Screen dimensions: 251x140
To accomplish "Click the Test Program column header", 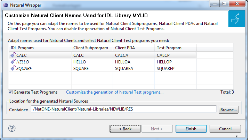I will pyautogui.click(x=176, y=48).
